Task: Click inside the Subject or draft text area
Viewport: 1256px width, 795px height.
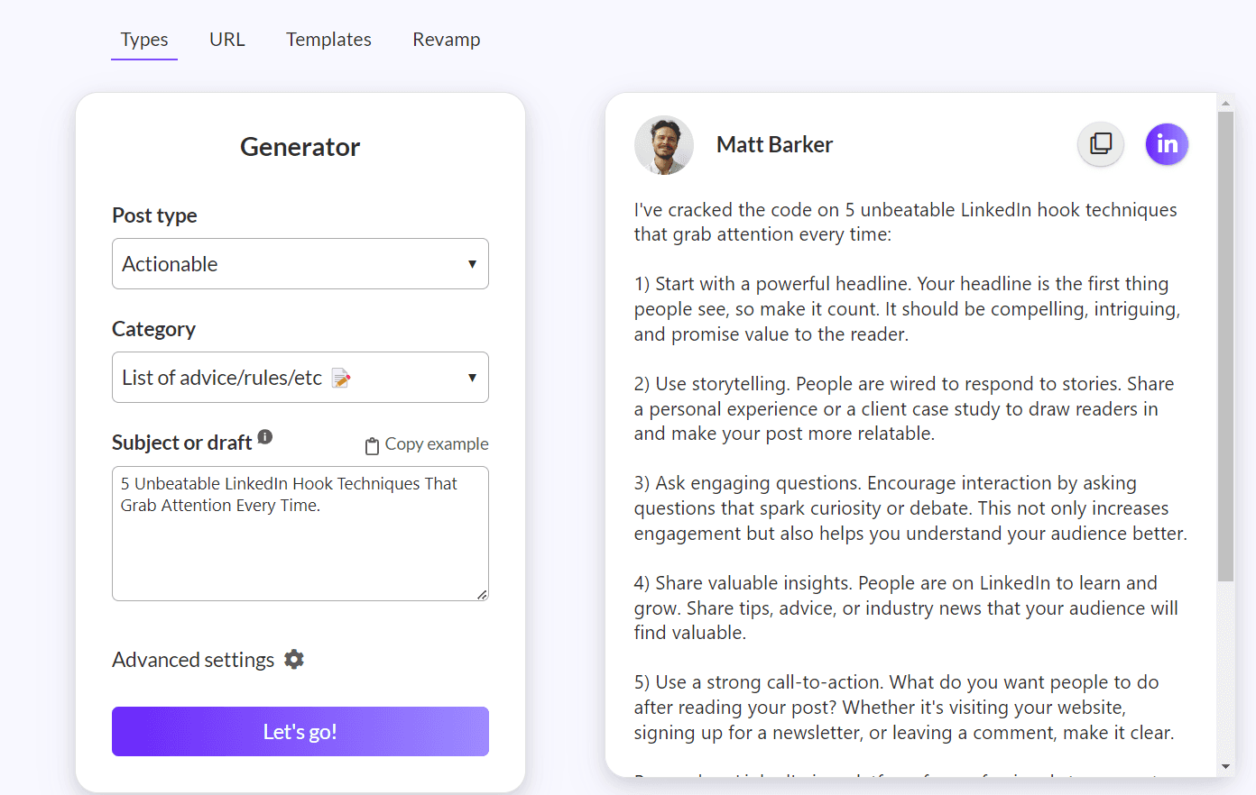Action: [300, 534]
